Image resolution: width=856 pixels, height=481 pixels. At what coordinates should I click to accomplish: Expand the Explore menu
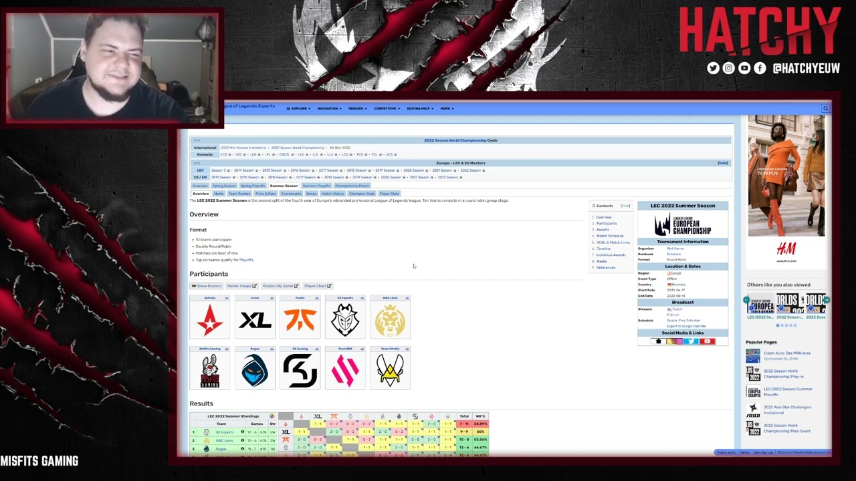pyautogui.click(x=298, y=108)
